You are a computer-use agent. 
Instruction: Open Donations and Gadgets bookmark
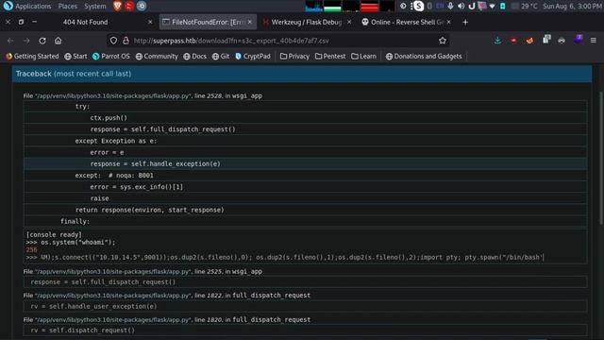click(x=424, y=57)
